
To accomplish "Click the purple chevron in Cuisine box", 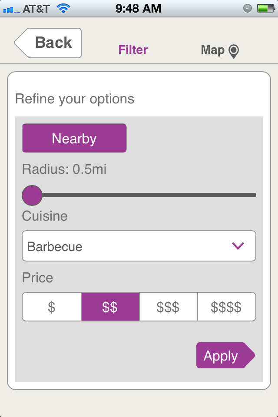I will coord(238,246).
